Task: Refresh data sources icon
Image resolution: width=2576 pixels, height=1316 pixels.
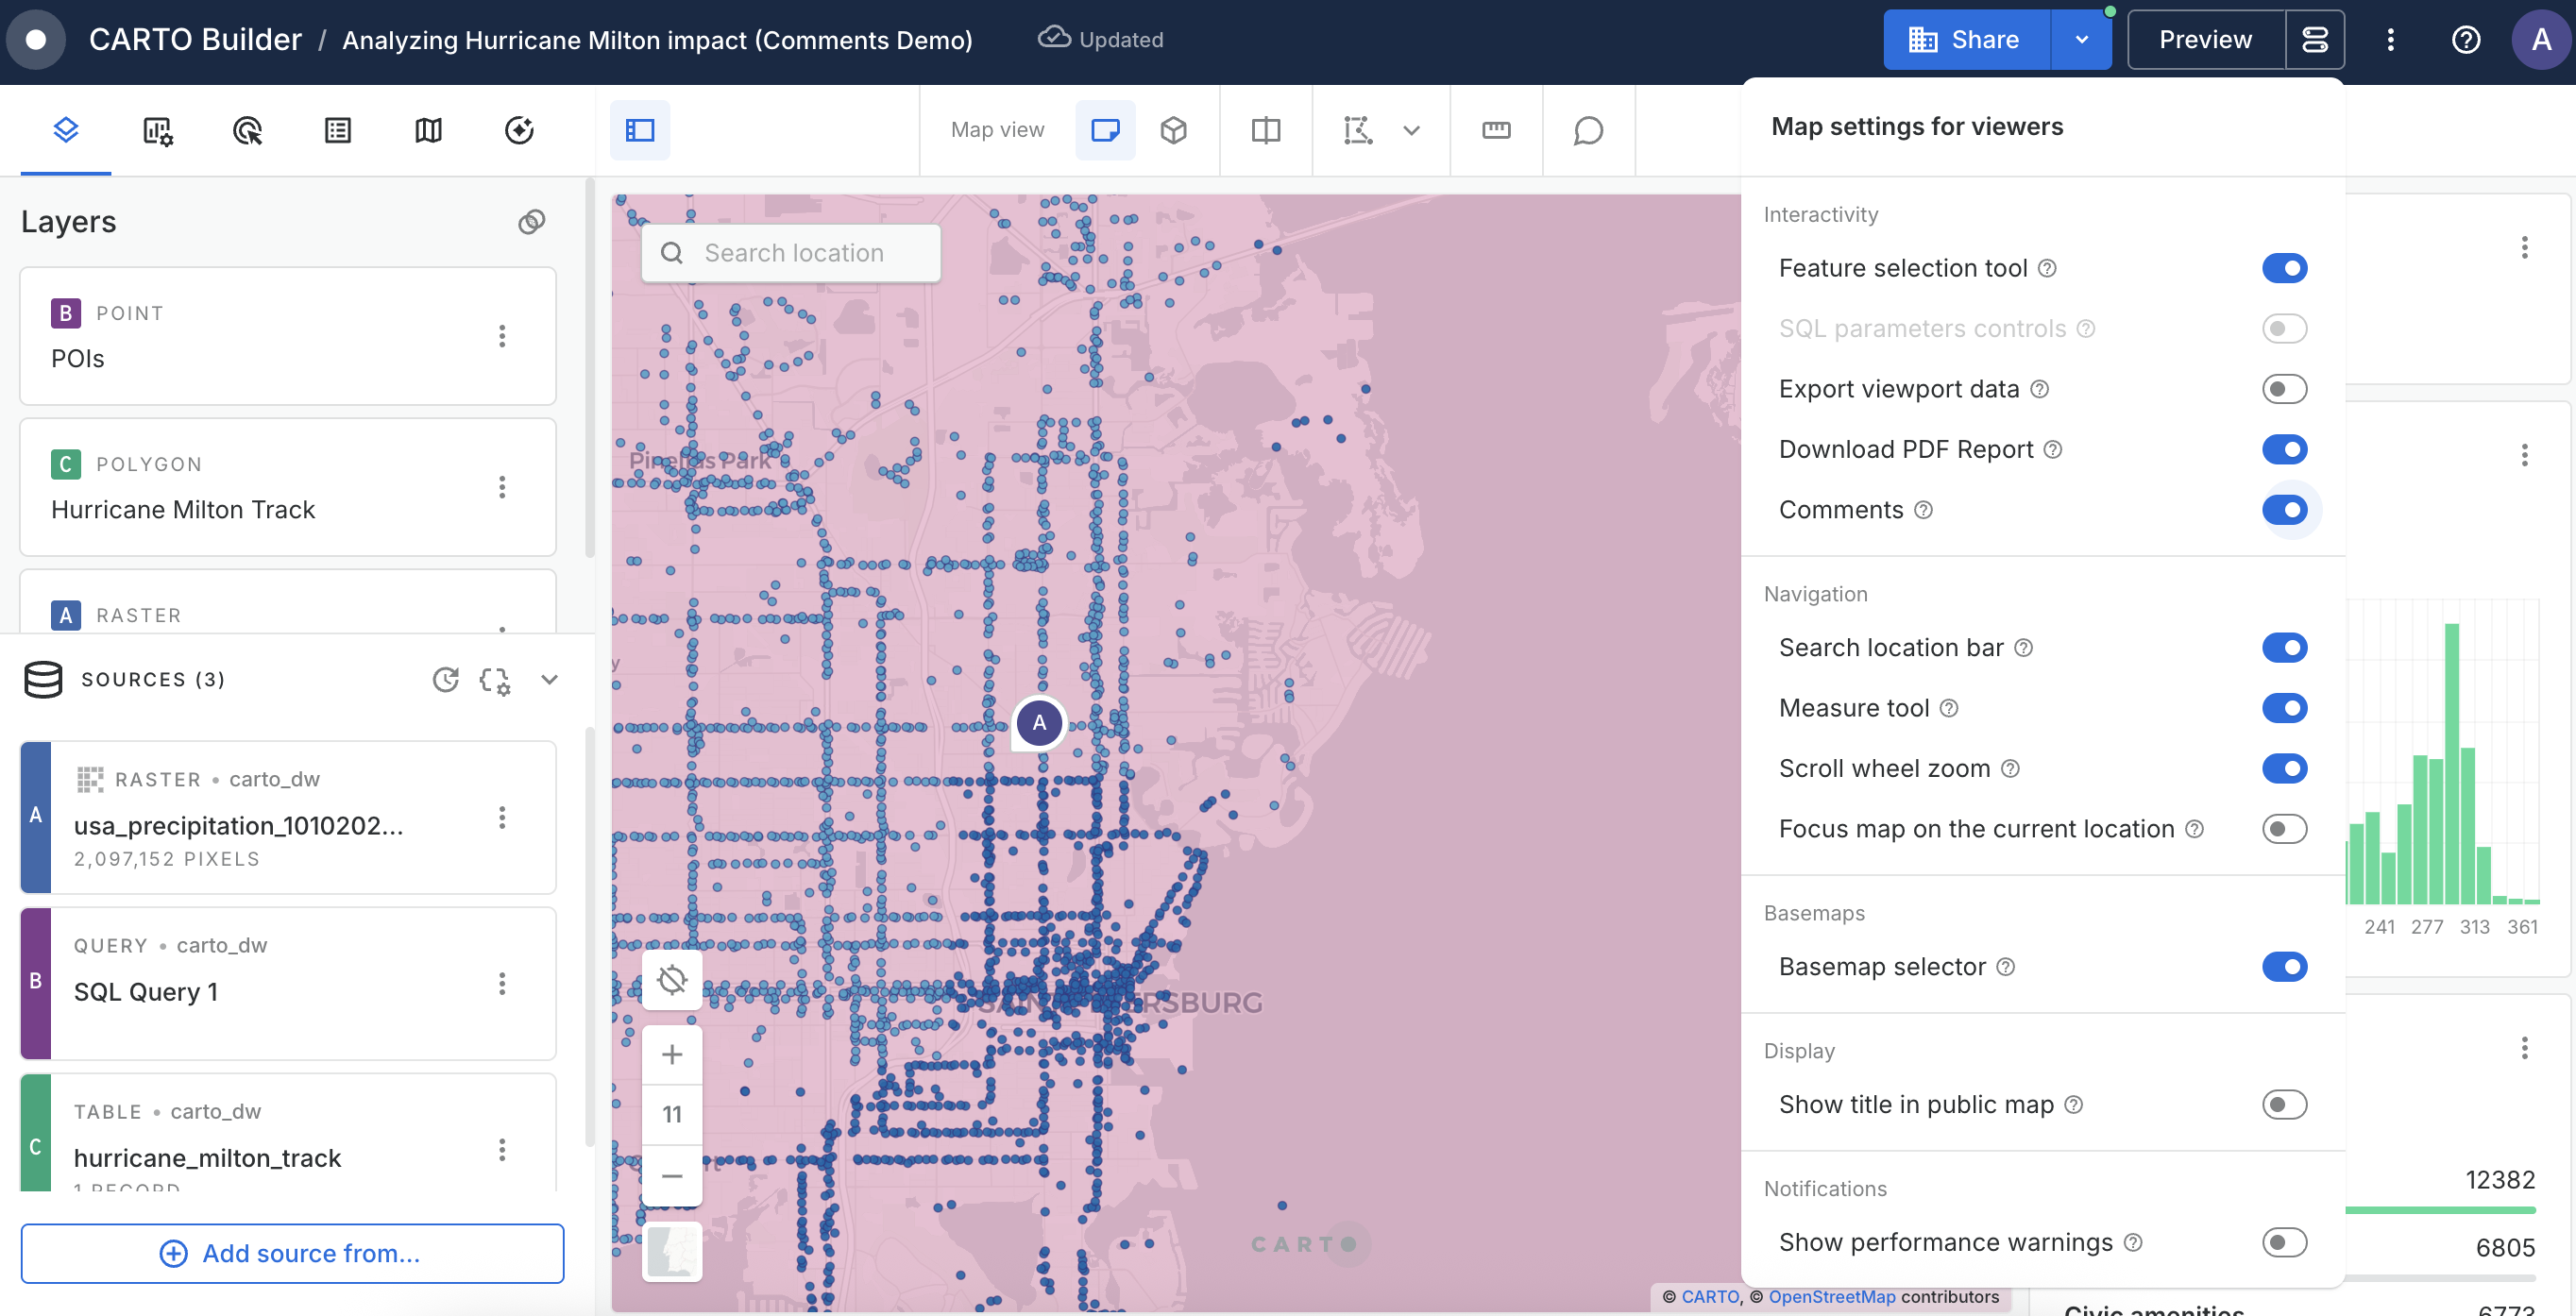Action: click(x=445, y=679)
